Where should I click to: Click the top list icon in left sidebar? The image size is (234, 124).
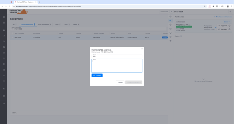(4, 17)
